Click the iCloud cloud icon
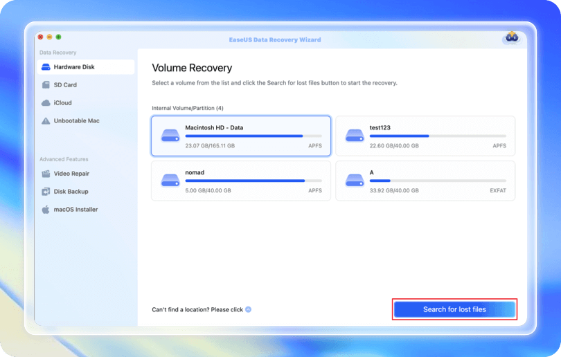561x357 pixels. (x=46, y=103)
